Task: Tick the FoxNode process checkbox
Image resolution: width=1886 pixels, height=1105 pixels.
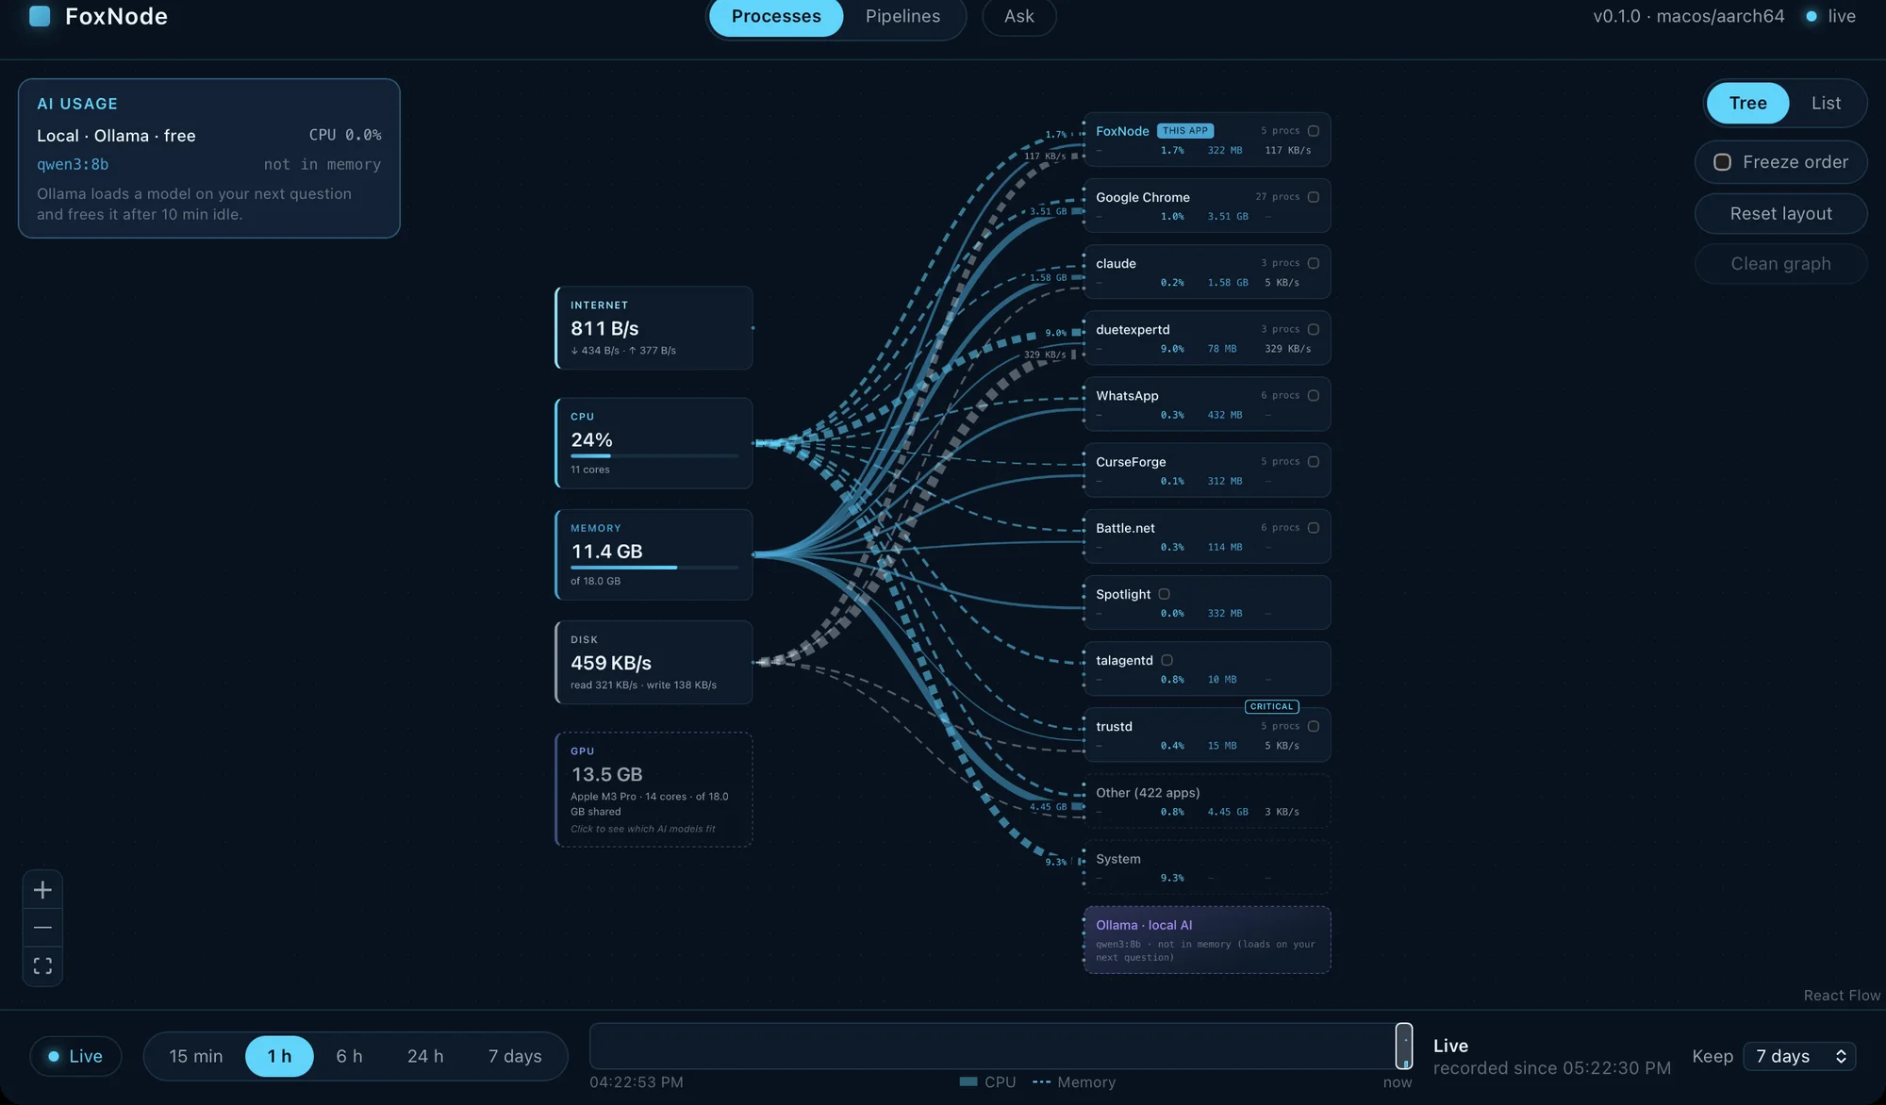Action: tap(1314, 131)
